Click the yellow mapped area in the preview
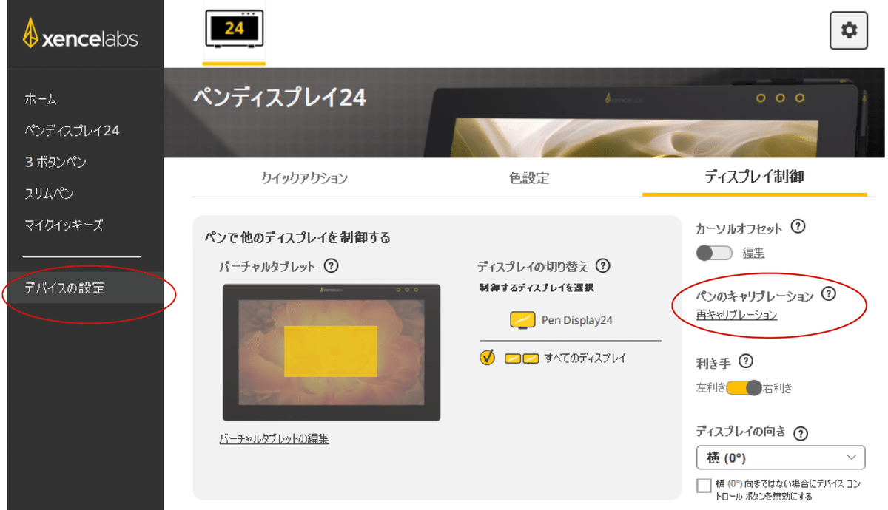This screenshot has width=888, height=510. pos(331,351)
